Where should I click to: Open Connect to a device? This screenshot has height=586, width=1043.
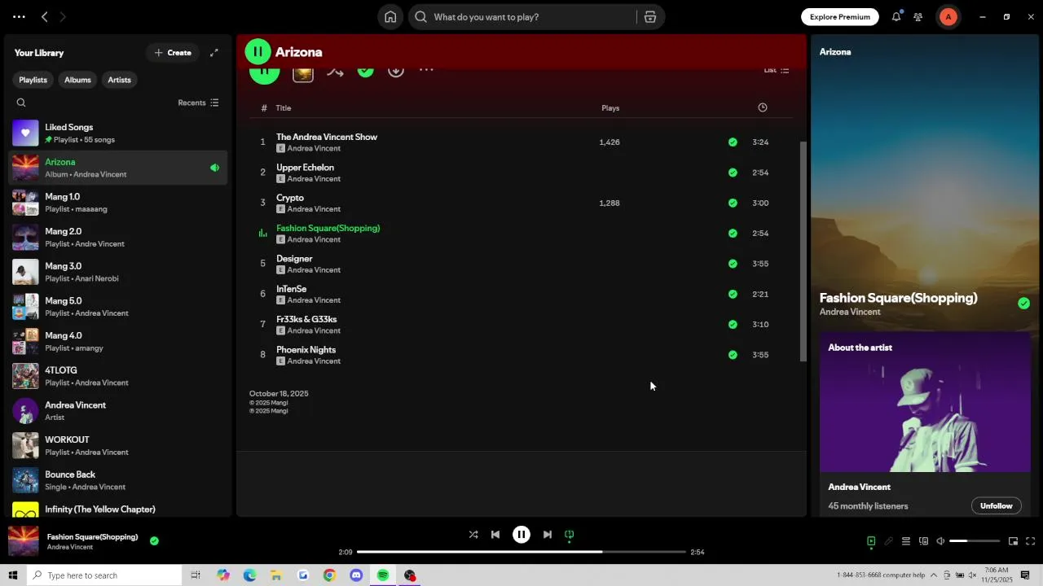pos(923,541)
